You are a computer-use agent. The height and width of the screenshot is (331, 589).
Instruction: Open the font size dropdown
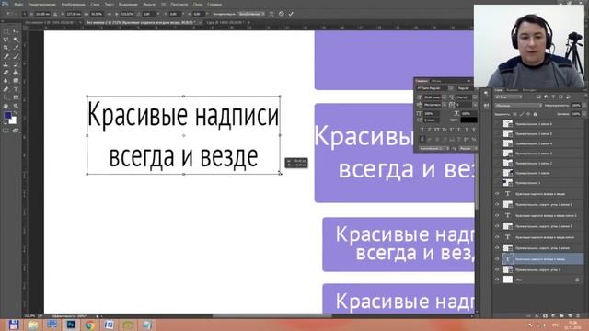pos(445,97)
